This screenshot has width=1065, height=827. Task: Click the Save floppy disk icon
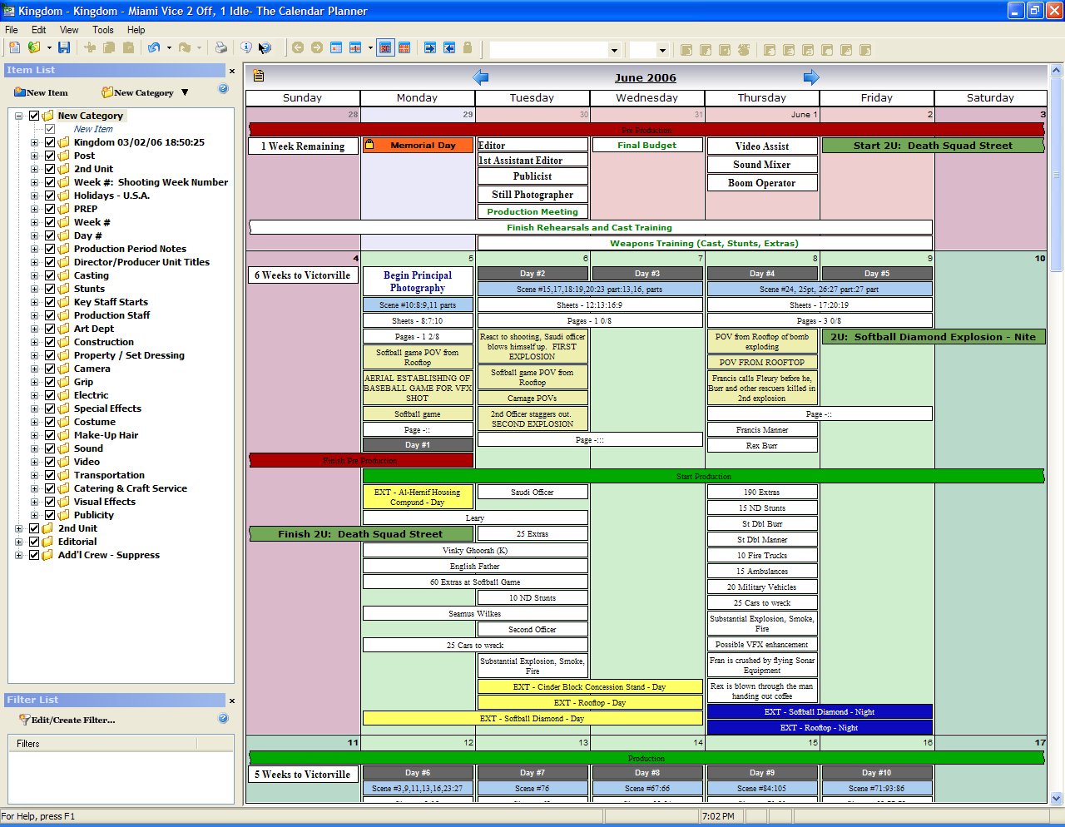(64, 48)
